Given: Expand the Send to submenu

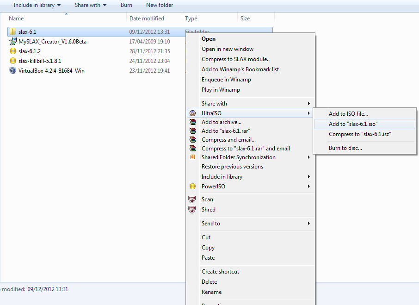Looking at the screenshot, I should pos(308,224).
